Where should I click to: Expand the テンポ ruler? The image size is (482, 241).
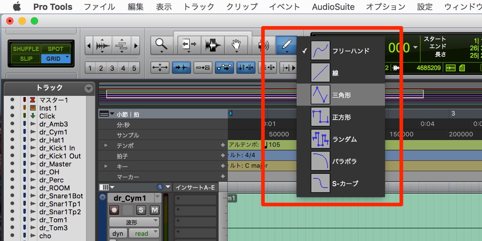106,145
